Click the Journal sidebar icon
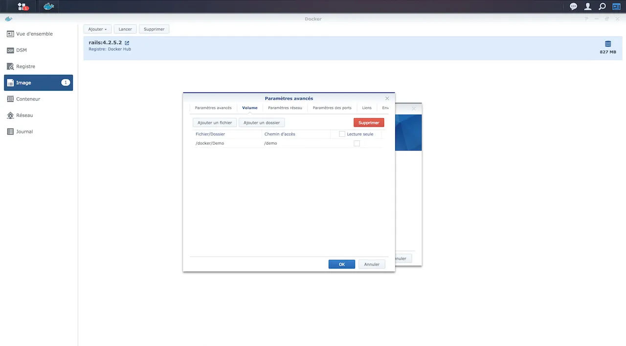Screen dimensions: 626x346 click(10, 131)
